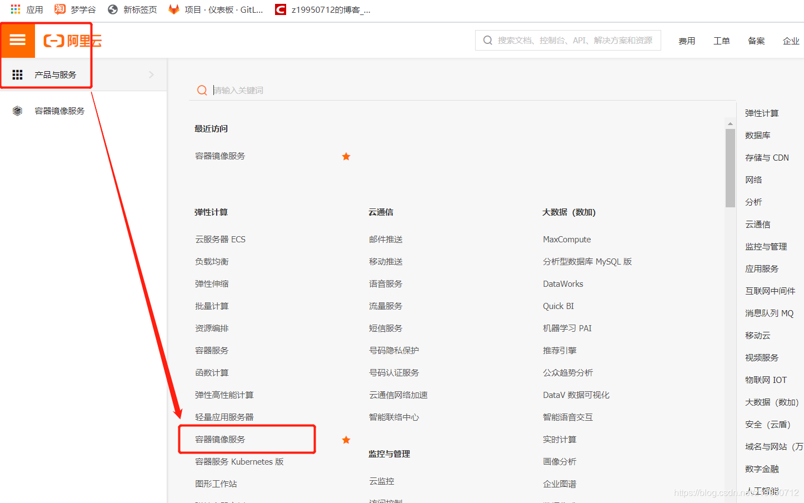Screen dimensions: 804x503
Task: Open 函数计算 service
Action: (x=212, y=373)
